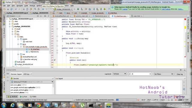The width and height of the screenshot is (192, 108).
Task: Click the Find magnifier icon
Action: 35,9
